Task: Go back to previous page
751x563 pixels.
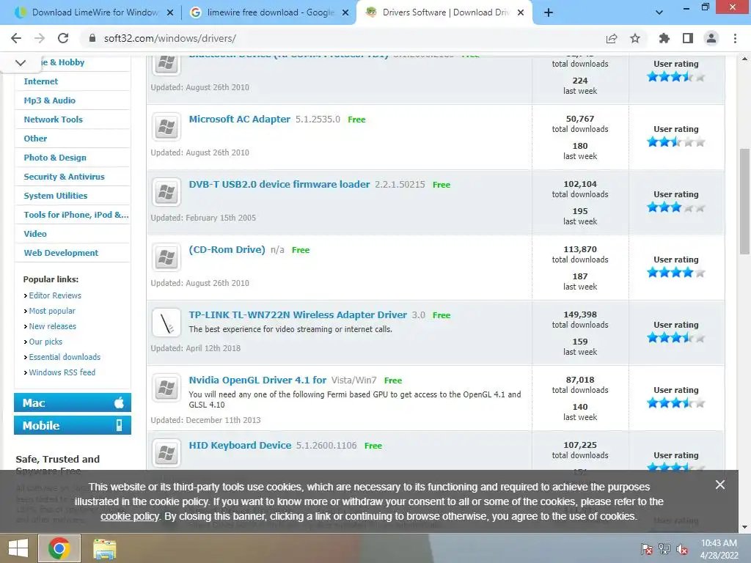Action: 16,38
